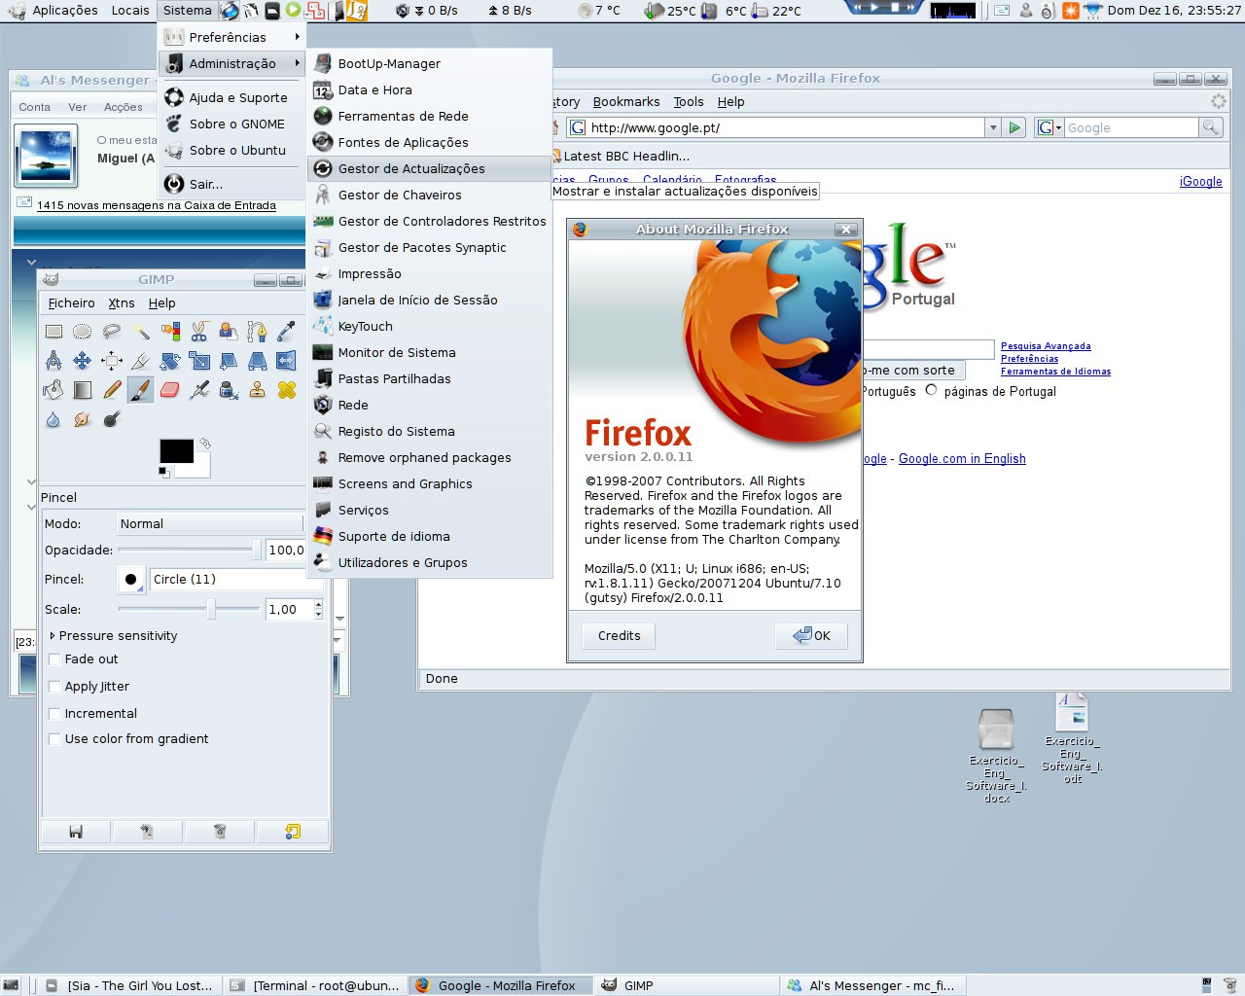Select the Measure compass tool

(53, 361)
